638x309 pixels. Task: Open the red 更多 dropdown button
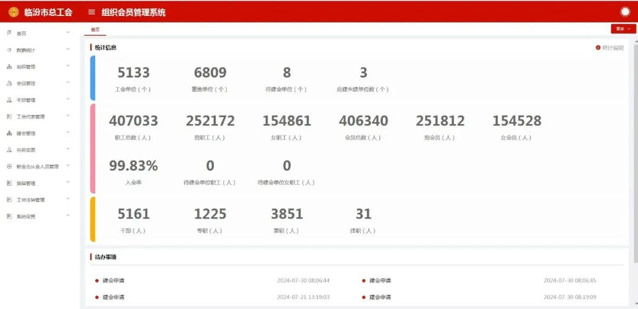point(623,29)
